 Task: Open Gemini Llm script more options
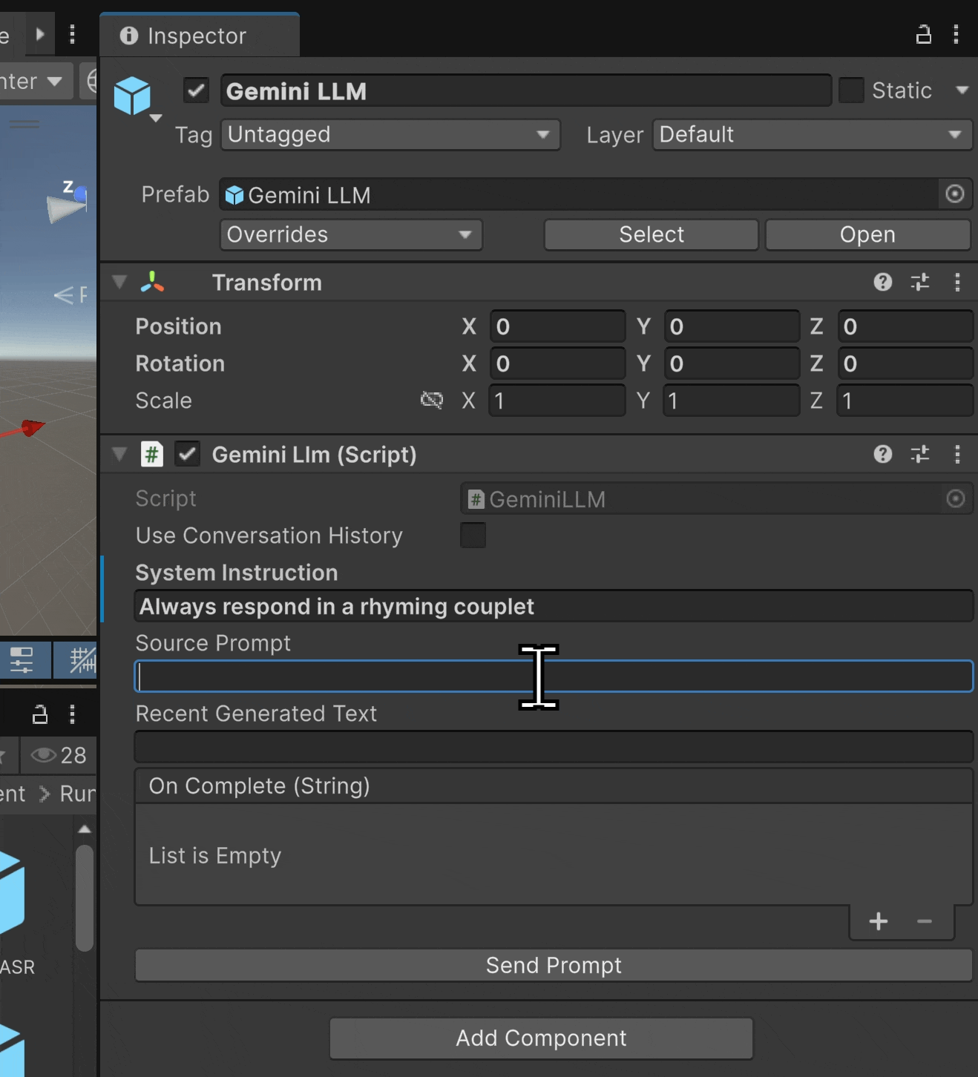[957, 454]
